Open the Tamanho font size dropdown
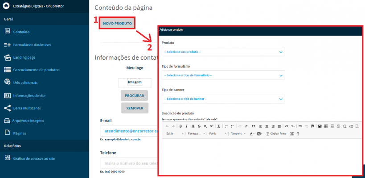Viewport: 365px width, 178px height. click(x=238, y=133)
